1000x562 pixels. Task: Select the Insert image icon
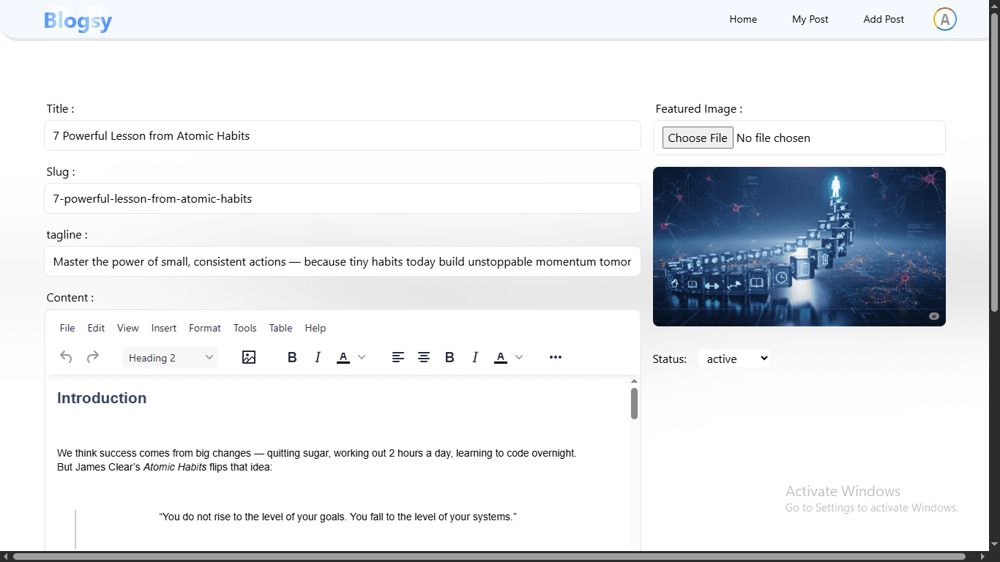tap(249, 357)
